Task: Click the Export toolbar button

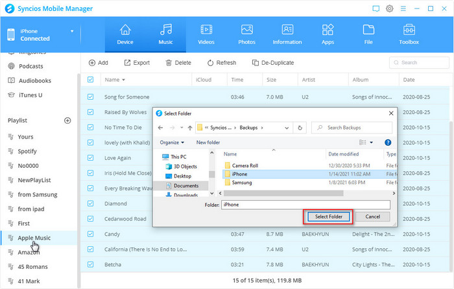Action: tap(137, 63)
